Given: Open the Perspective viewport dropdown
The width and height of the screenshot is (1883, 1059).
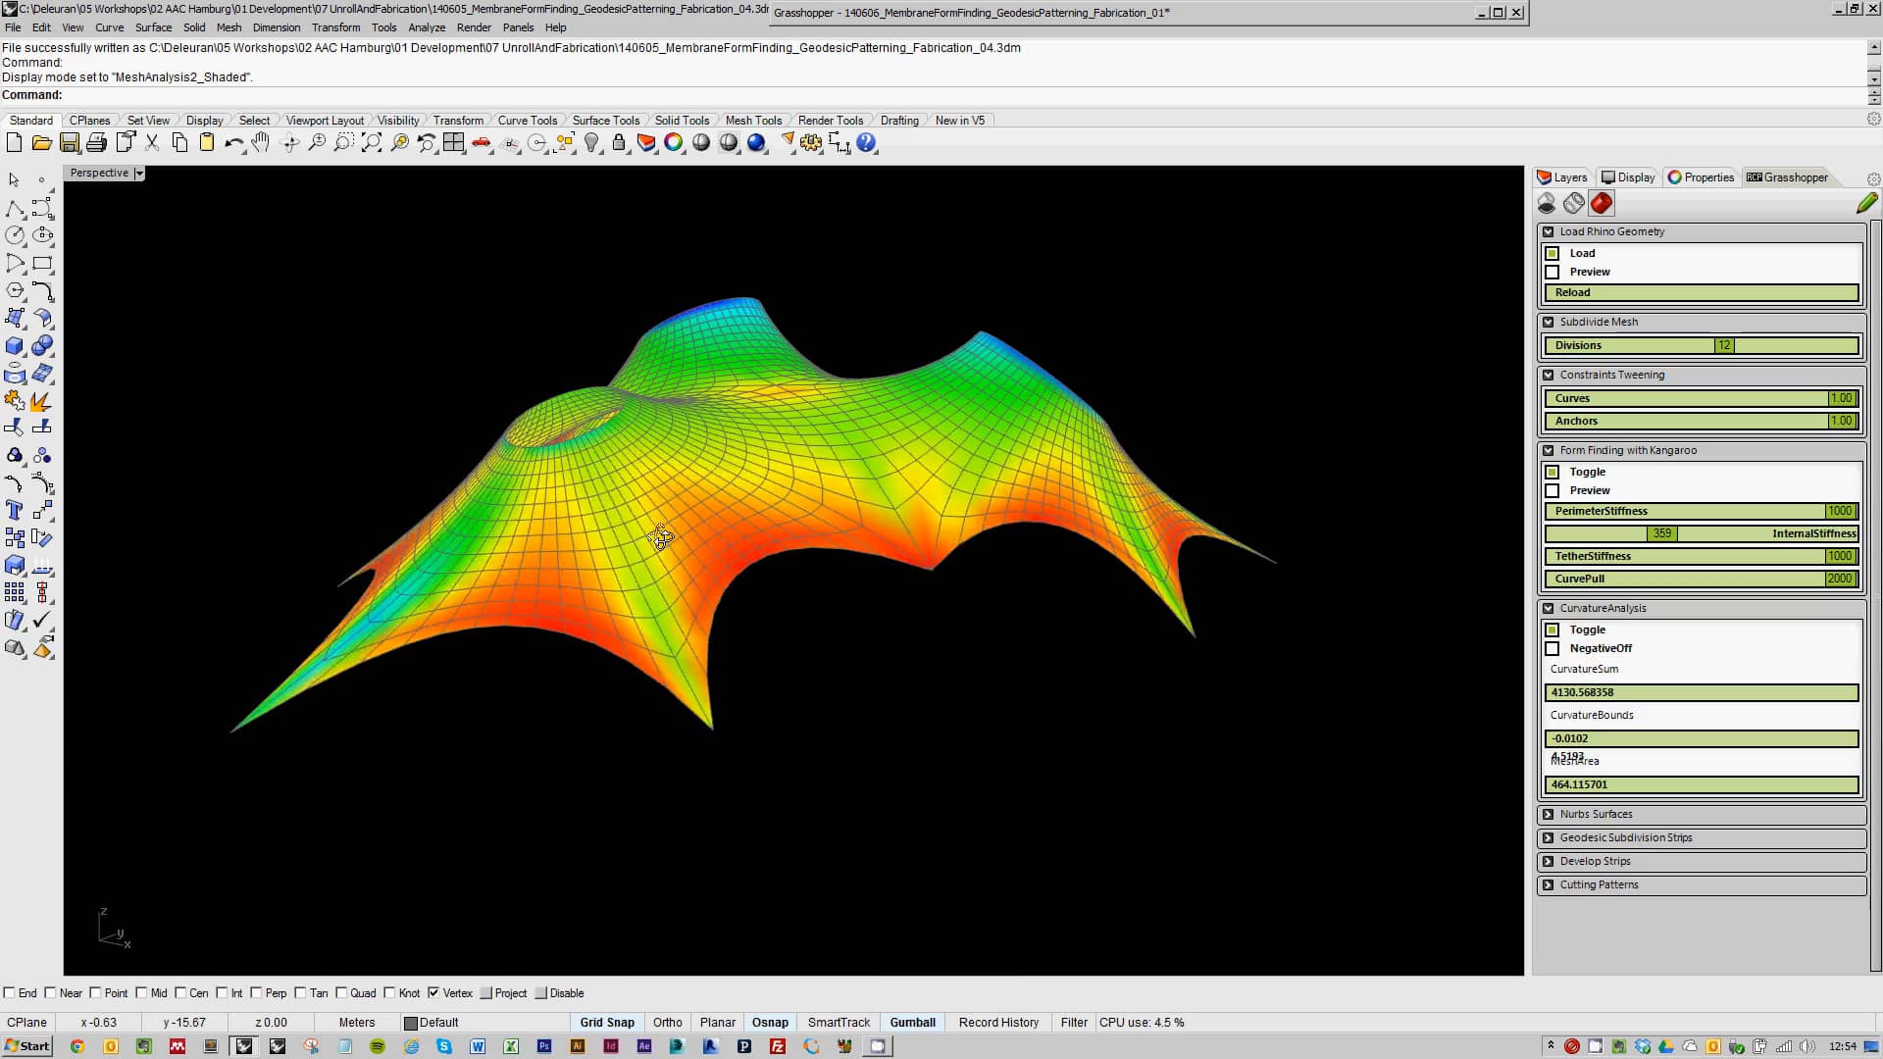Looking at the screenshot, I should click(138, 173).
